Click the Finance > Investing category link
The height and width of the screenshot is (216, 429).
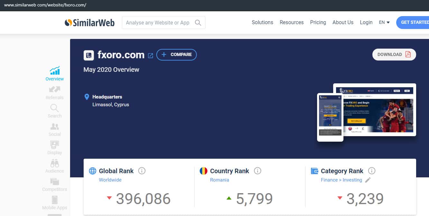click(342, 180)
